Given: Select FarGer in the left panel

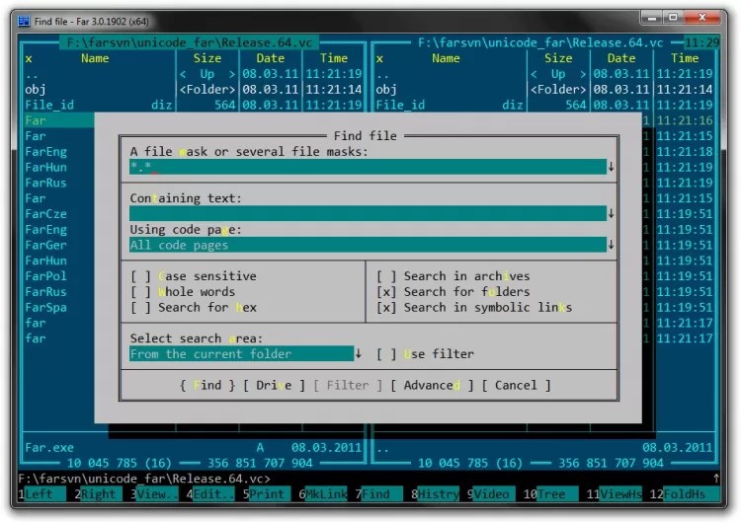Looking at the screenshot, I should (x=45, y=245).
